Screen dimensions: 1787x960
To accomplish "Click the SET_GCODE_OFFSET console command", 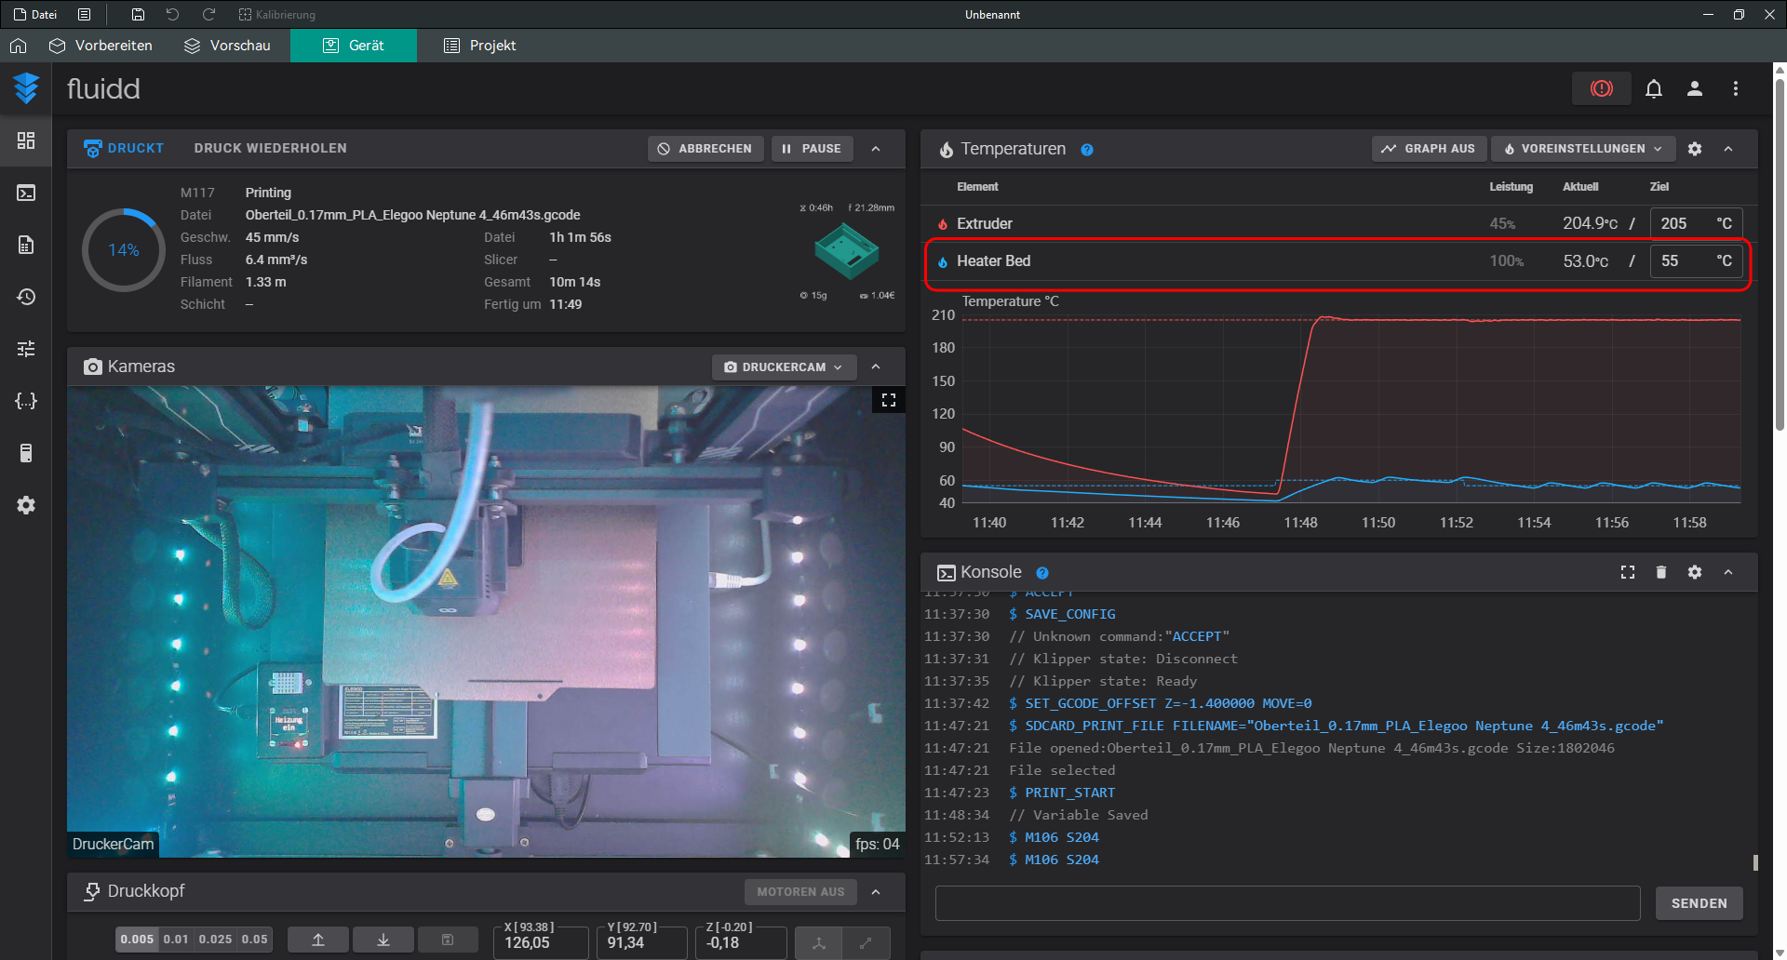I will pyautogui.click(x=1168, y=703).
